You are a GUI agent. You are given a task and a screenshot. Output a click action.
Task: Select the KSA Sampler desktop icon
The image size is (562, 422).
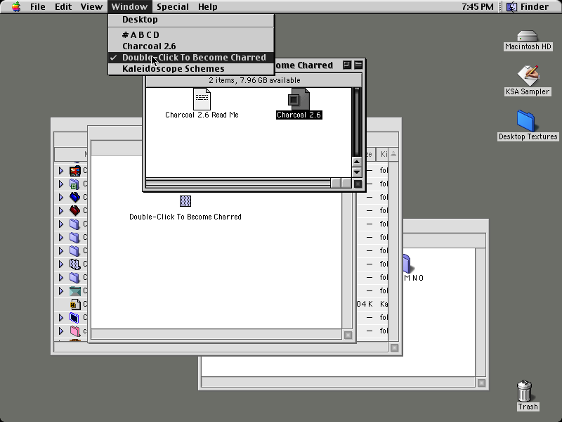pos(528,76)
